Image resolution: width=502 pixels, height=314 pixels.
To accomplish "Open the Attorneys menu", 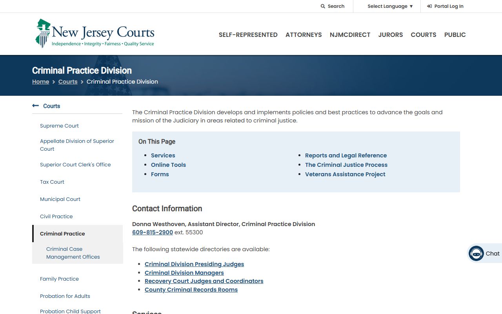I will [304, 35].
